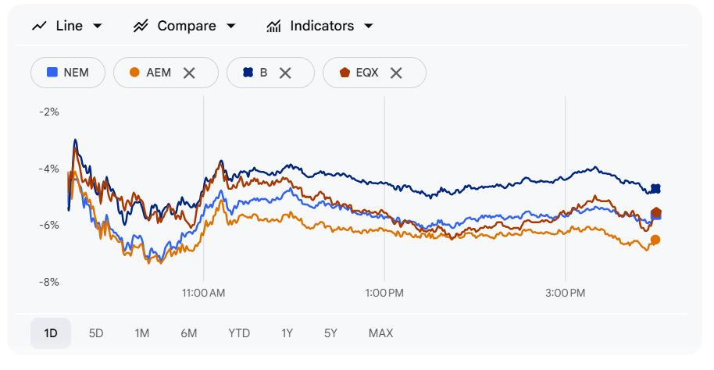The height and width of the screenshot is (370, 714).
Task: Click the orange AEM endpoint on chart
Action: pyautogui.click(x=655, y=240)
